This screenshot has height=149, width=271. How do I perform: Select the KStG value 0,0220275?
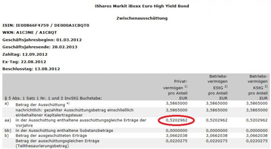click(257, 141)
